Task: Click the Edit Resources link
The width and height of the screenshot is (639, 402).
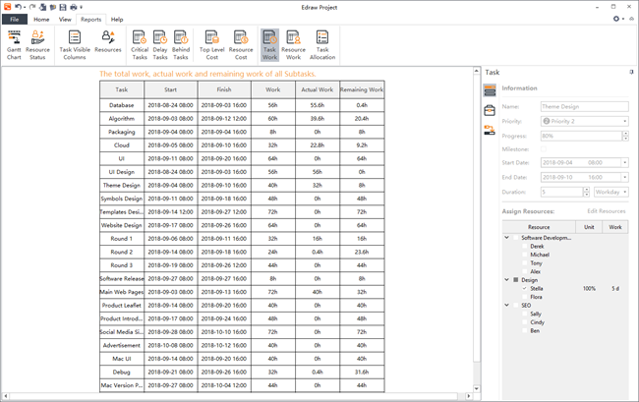Action: tap(606, 211)
